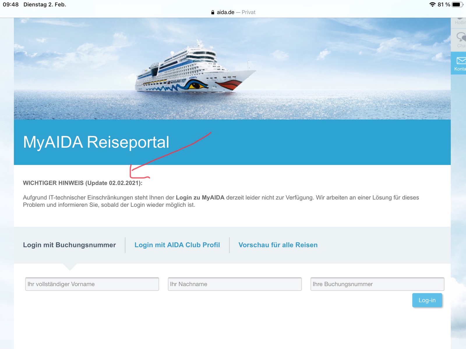
Task: Focus the Ihr vollständiger Vorname field
Action: click(92, 284)
